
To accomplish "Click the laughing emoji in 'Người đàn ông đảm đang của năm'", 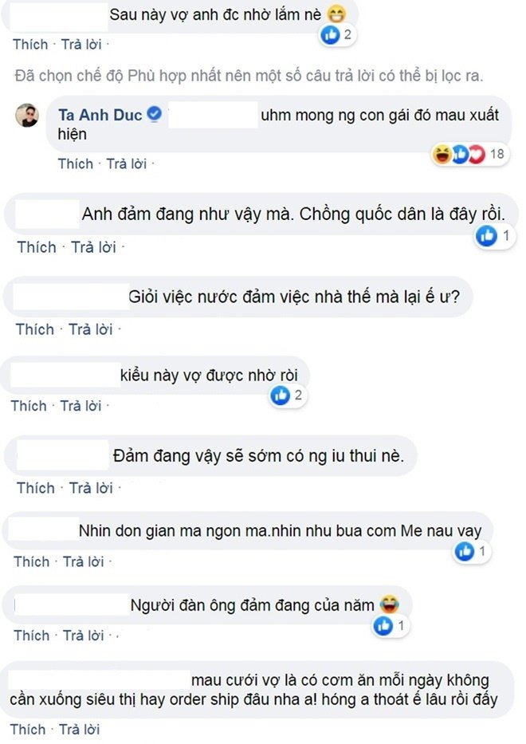I will coord(388,603).
